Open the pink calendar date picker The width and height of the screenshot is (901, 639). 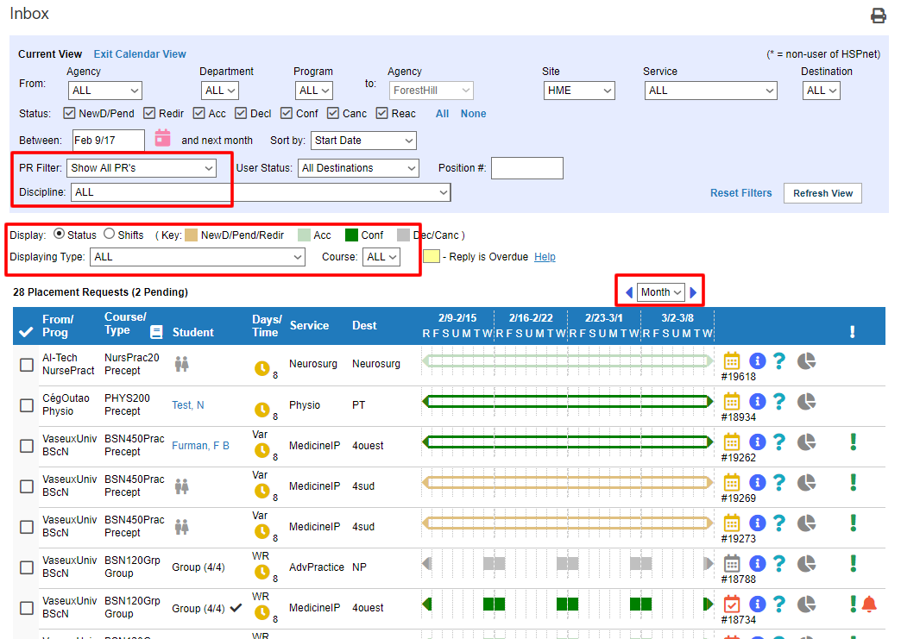click(x=162, y=138)
